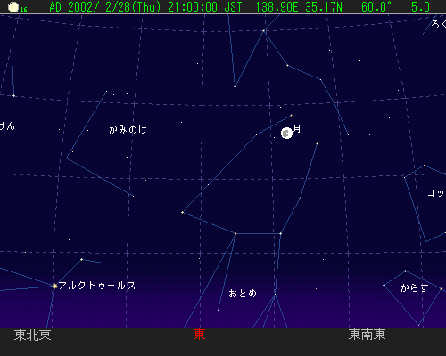Click the 60.0° field of view value
The width and height of the screenshot is (446, 356).
[376, 7]
